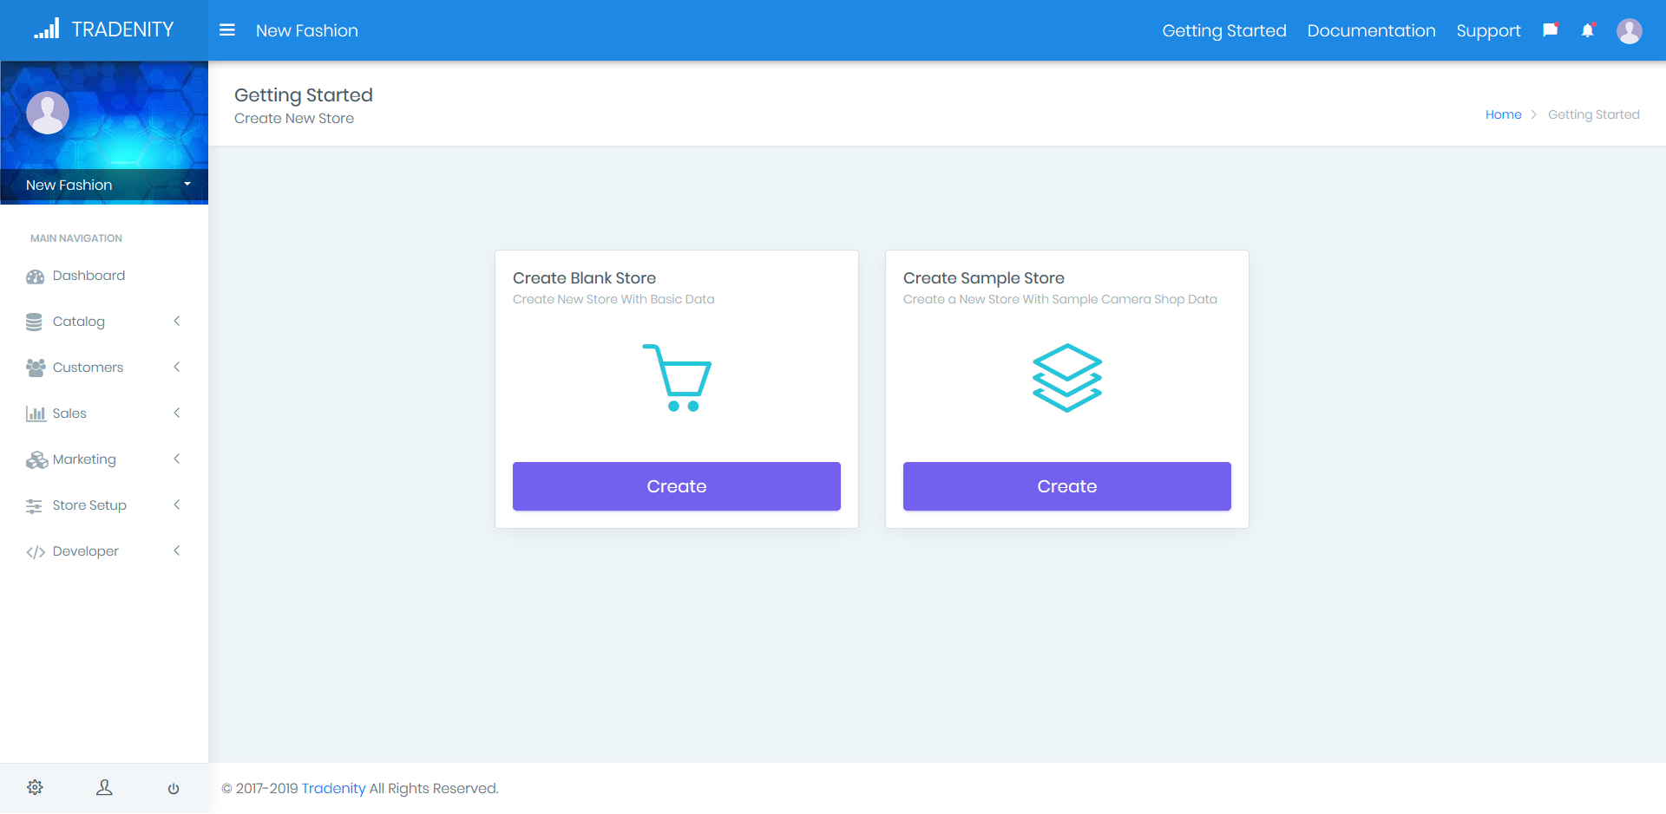Go to Home breadcrumb link
The height and width of the screenshot is (814, 1666).
tap(1503, 114)
